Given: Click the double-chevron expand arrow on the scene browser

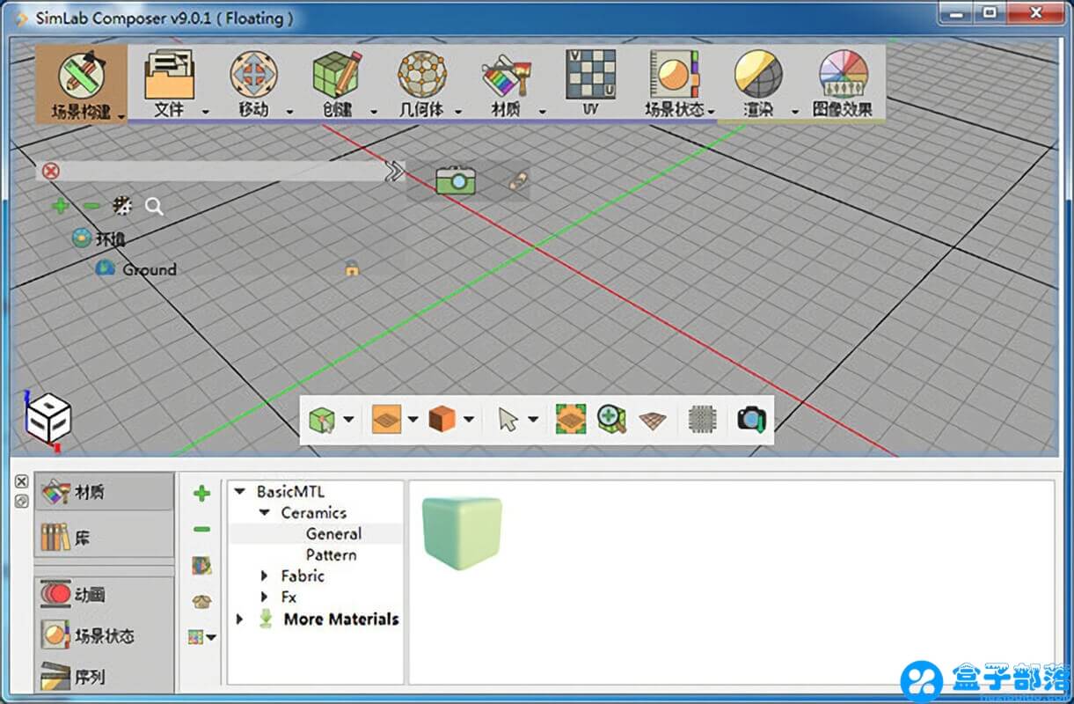Looking at the screenshot, I should point(395,171).
